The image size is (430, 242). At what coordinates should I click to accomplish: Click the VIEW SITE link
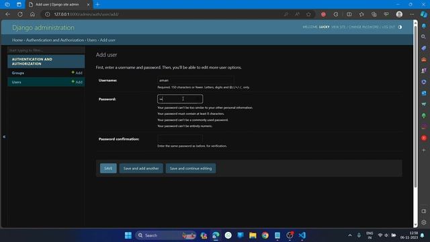pyautogui.click(x=338, y=27)
